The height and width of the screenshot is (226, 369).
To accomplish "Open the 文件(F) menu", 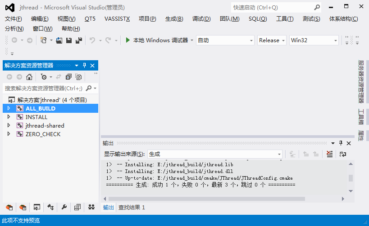I will (14, 19).
